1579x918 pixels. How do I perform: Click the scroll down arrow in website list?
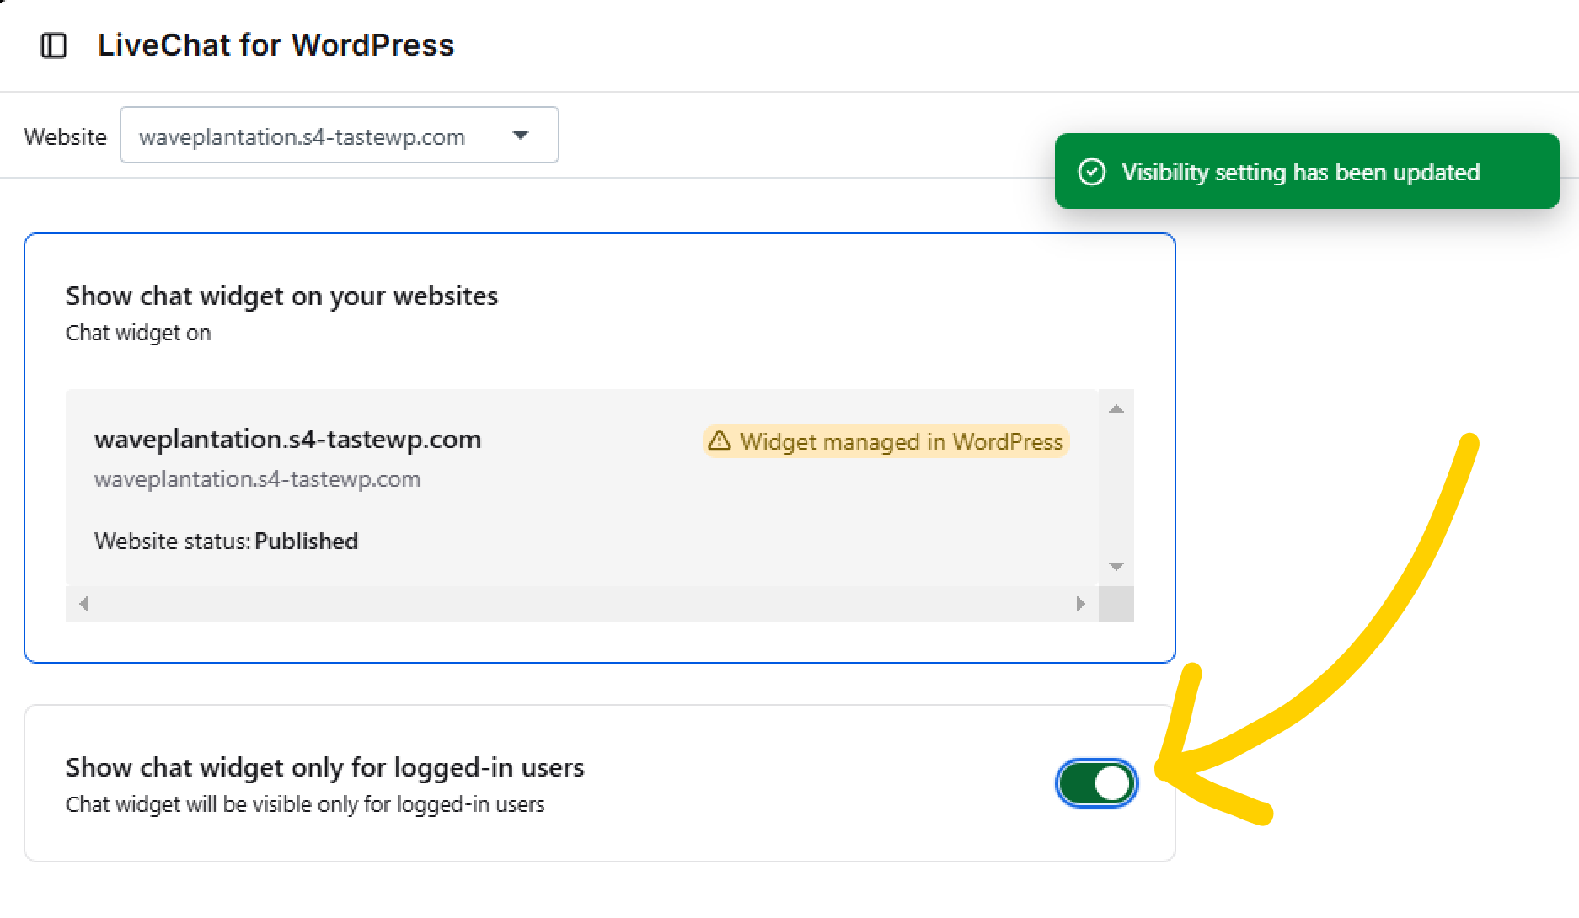[x=1116, y=567]
